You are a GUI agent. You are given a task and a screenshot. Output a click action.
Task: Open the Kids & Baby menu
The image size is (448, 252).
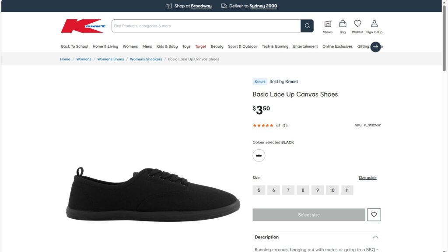coord(167,46)
